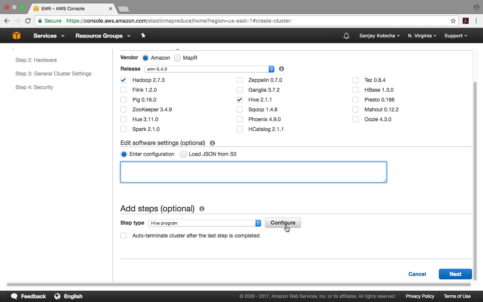Enable auto-terminate cluster after last step
This screenshot has width=483, height=302.
coord(123,236)
